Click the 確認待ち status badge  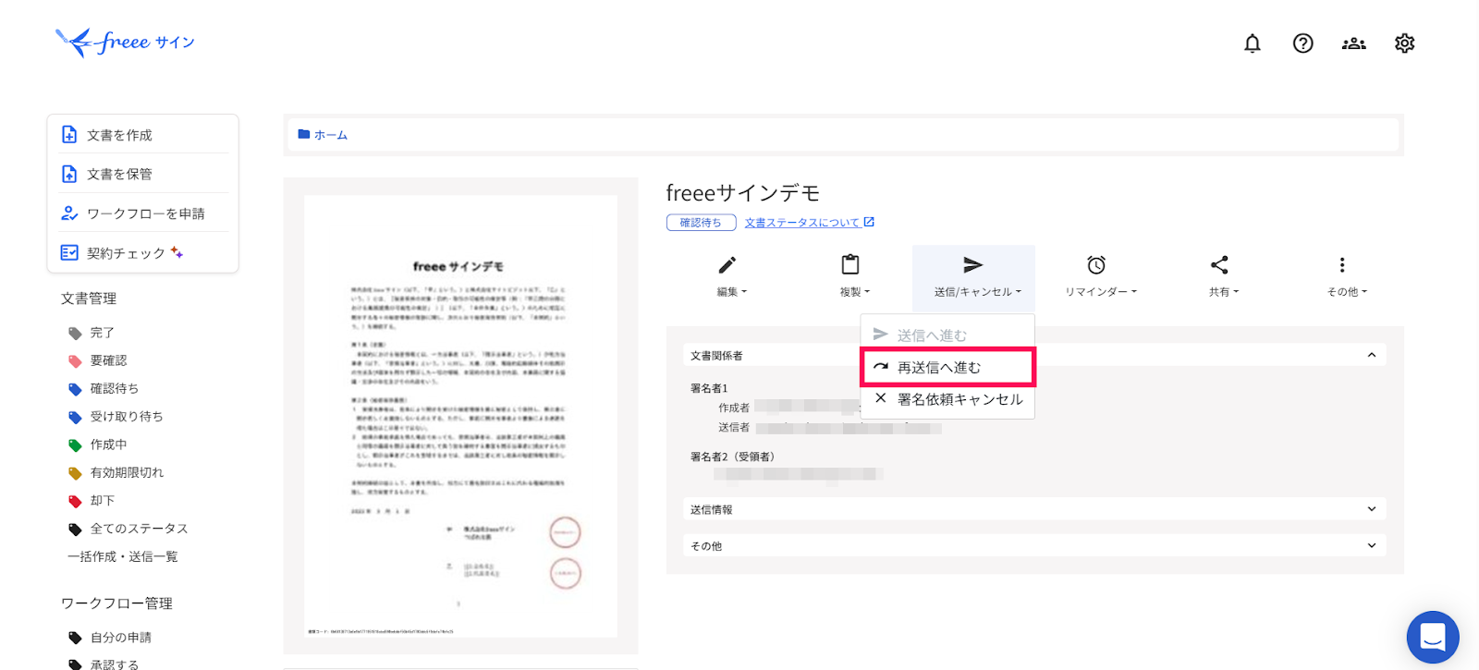coord(701,223)
